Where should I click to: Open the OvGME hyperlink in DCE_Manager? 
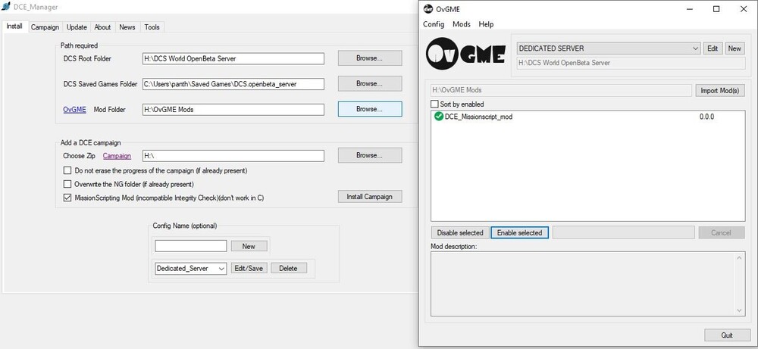pyautogui.click(x=74, y=110)
